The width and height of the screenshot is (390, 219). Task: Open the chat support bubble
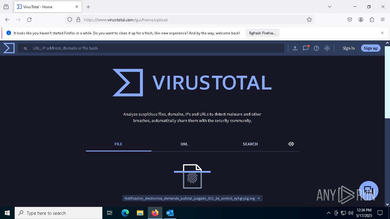[369, 190]
